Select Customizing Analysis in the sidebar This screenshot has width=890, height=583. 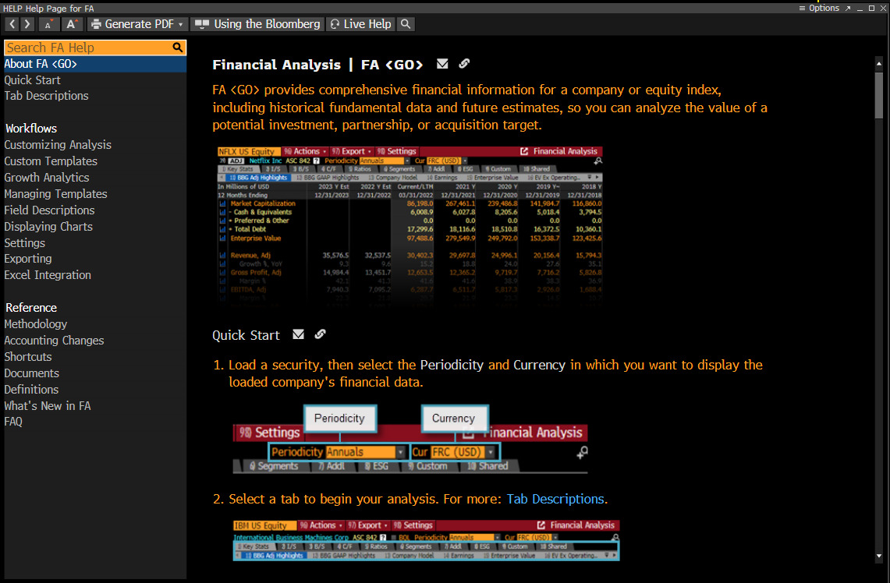click(58, 145)
